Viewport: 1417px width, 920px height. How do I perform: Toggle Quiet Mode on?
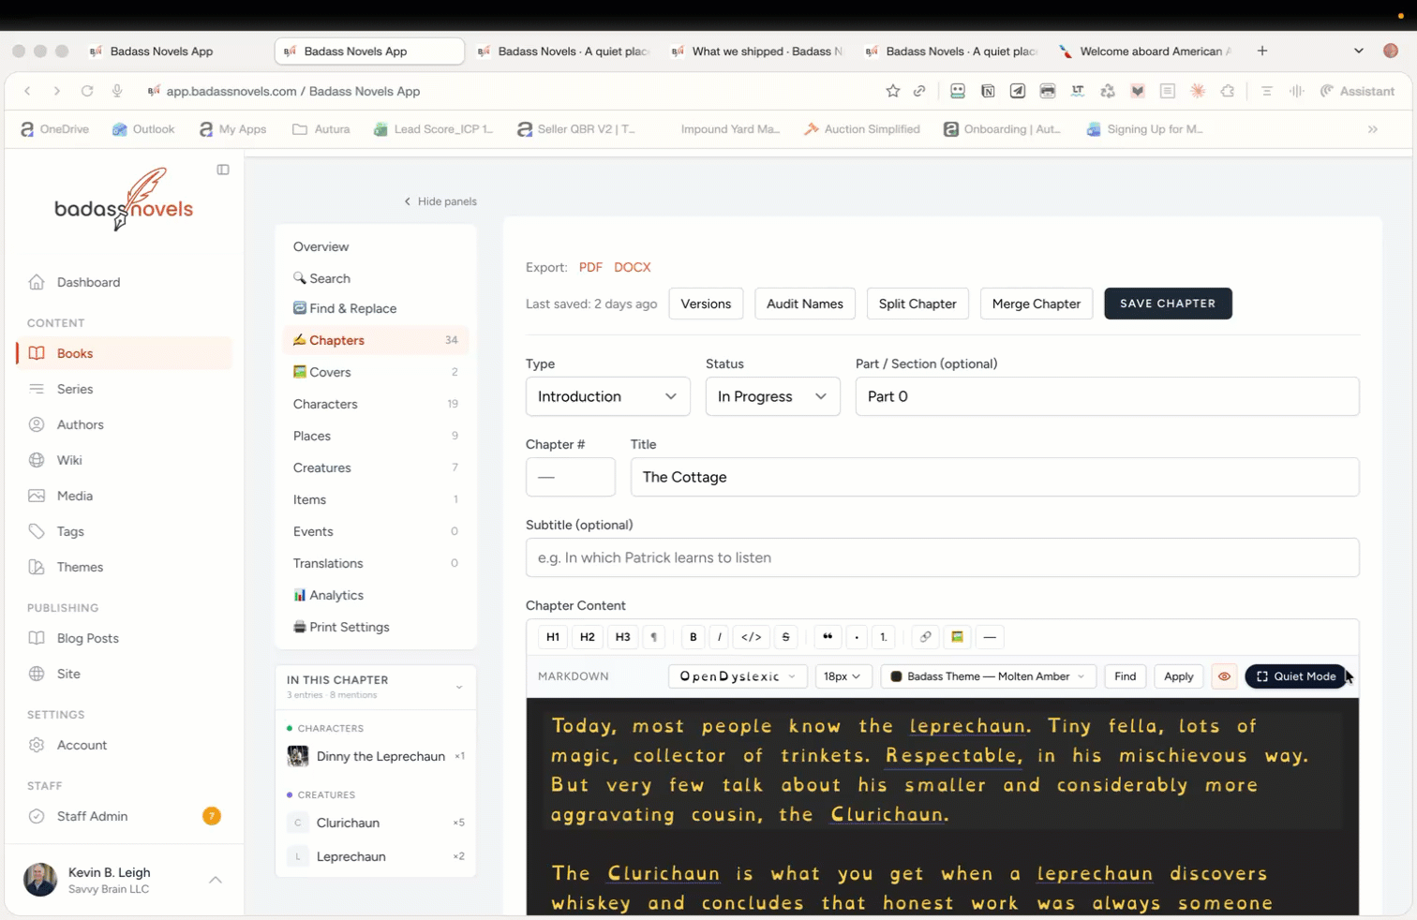pyautogui.click(x=1295, y=676)
